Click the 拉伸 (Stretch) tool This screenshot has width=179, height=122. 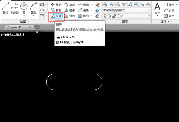point(56,16)
